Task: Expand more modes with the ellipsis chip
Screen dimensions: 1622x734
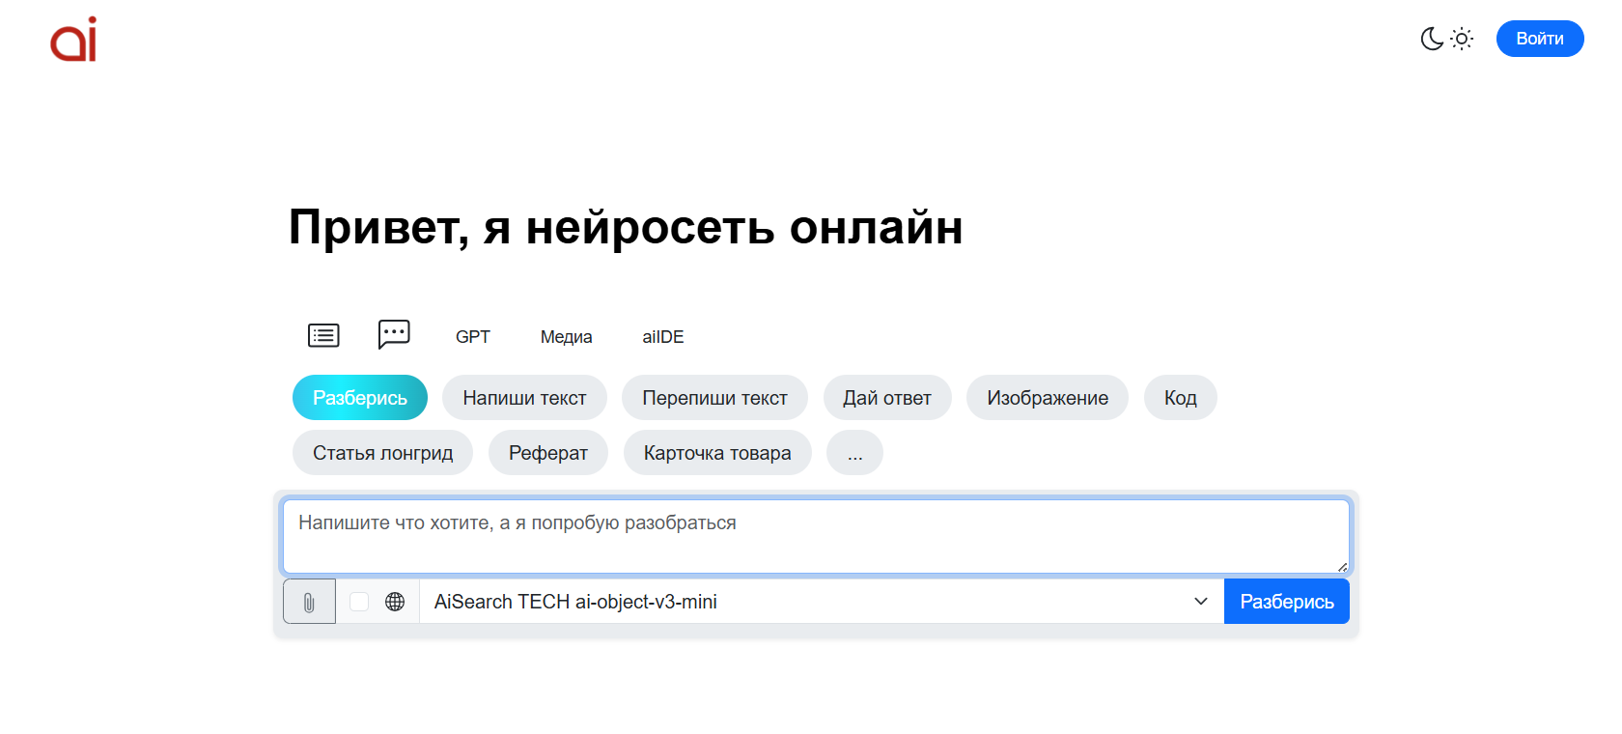Action: 854,453
